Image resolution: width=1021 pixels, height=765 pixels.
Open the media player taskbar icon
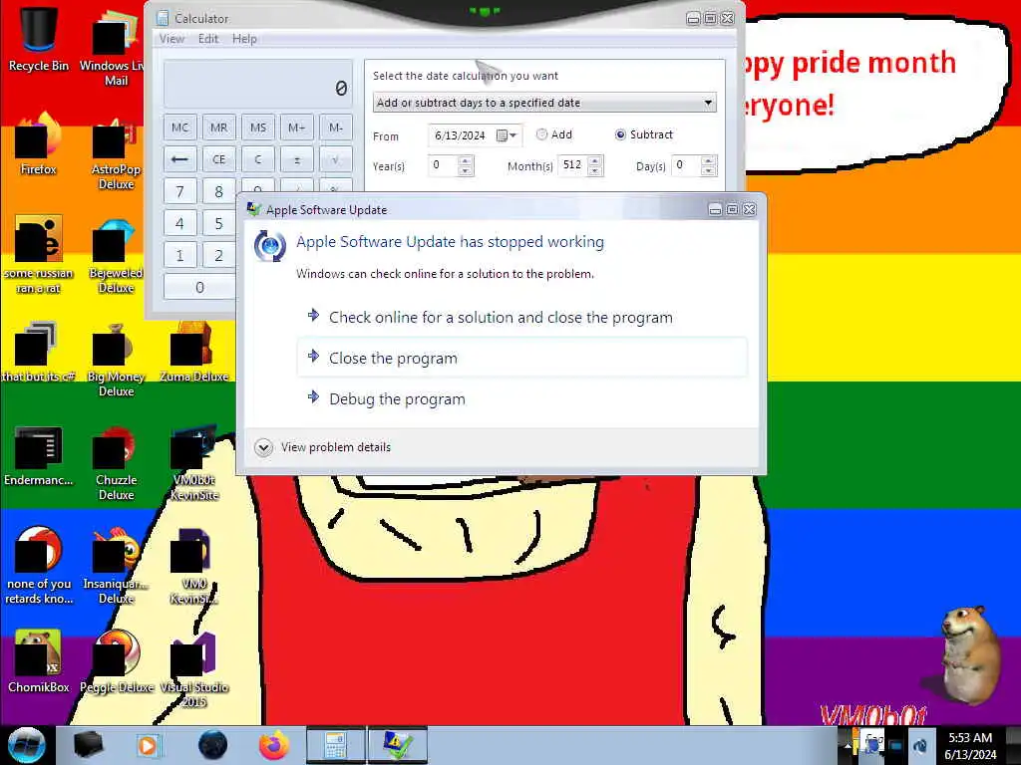[x=148, y=745]
